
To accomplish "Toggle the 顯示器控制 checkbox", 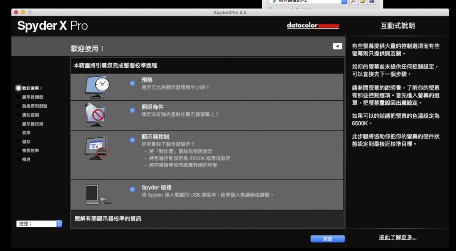I will pos(132,140).
